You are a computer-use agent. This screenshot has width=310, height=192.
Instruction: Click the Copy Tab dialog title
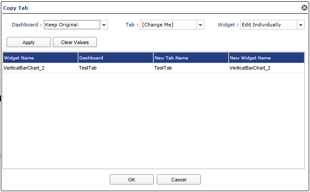15,8
